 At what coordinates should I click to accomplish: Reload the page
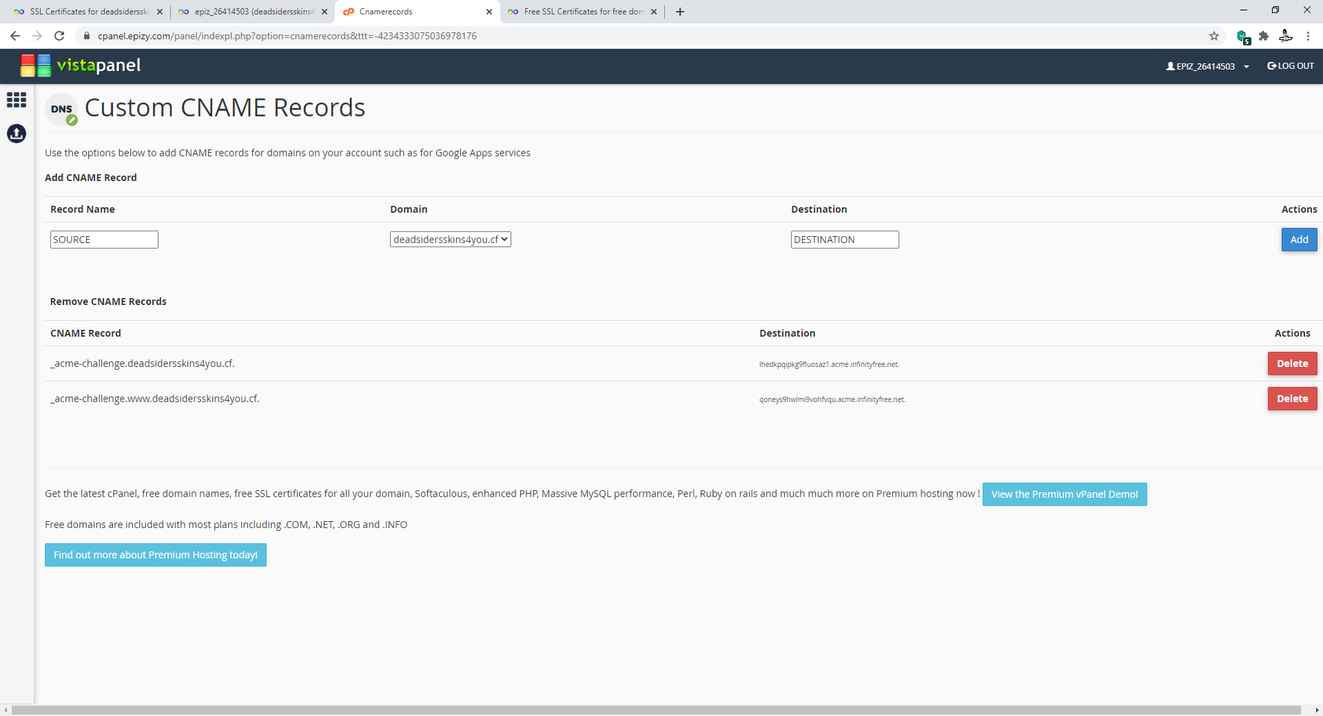pyautogui.click(x=59, y=36)
